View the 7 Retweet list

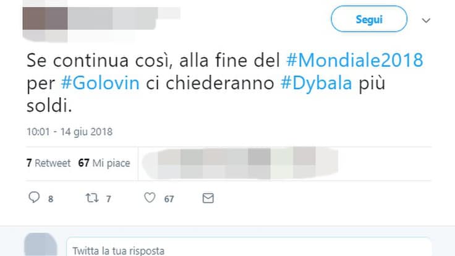[48, 163]
